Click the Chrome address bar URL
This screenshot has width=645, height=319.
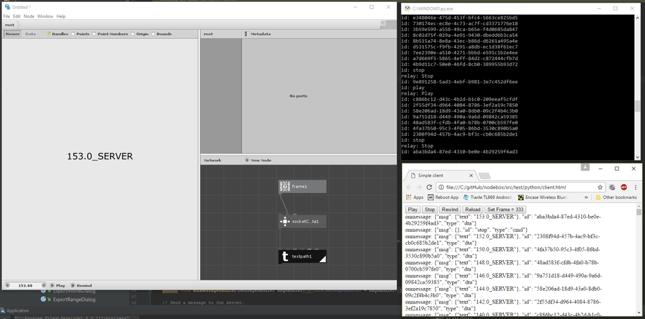point(507,187)
